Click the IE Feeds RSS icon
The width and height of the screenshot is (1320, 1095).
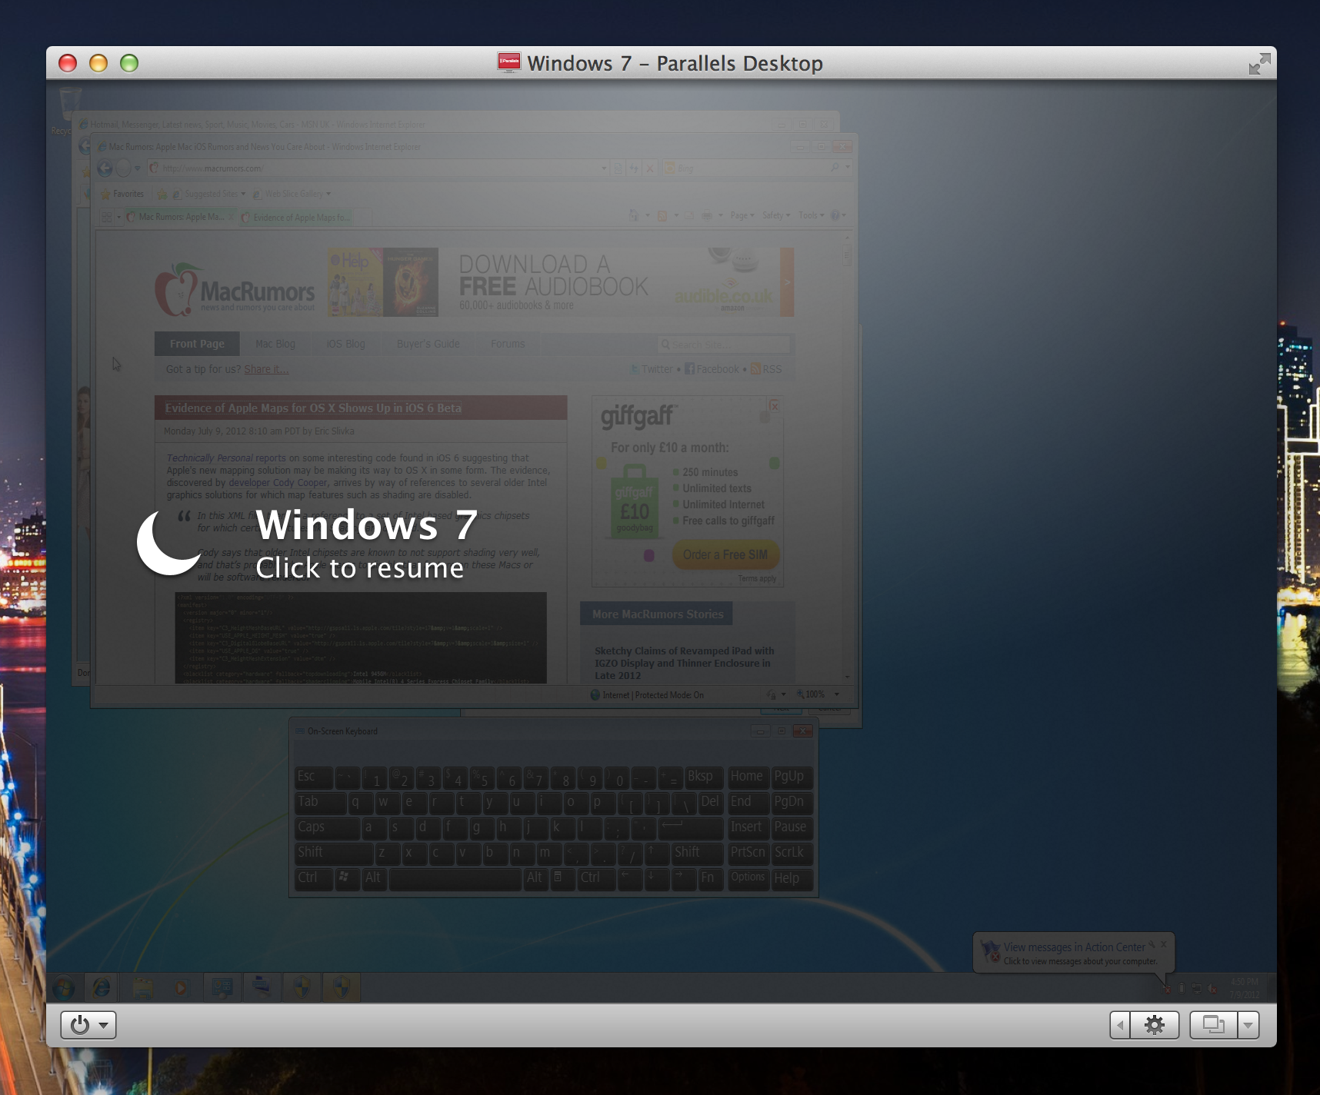tap(662, 215)
